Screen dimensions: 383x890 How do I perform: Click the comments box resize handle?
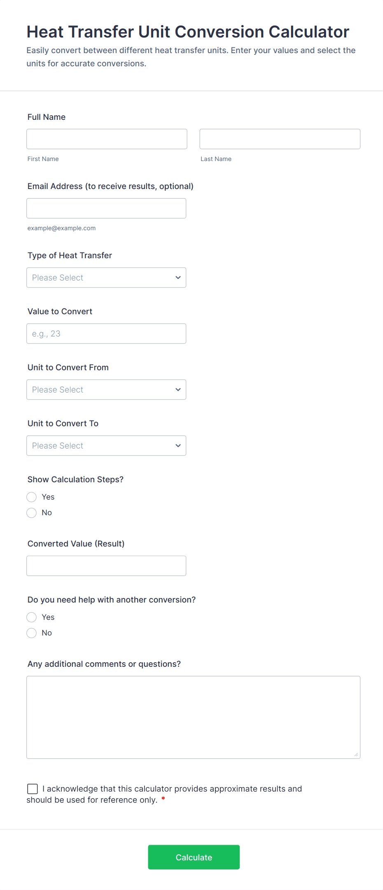point(356,755)
